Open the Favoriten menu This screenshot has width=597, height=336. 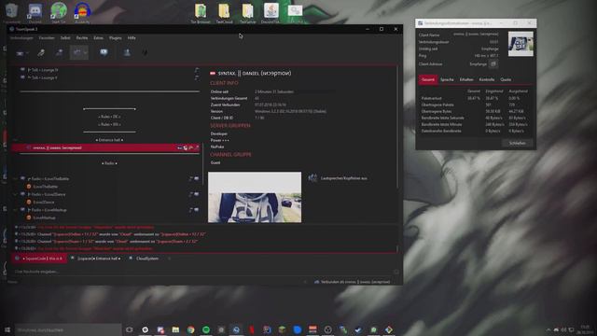click(x=47, y=38)
